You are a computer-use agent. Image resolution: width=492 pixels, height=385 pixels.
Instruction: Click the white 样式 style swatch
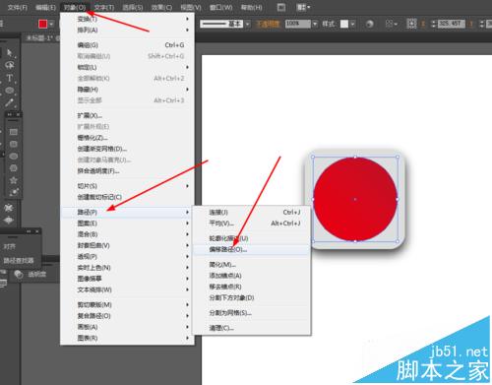pyautogui.click(x=344, y=24)
